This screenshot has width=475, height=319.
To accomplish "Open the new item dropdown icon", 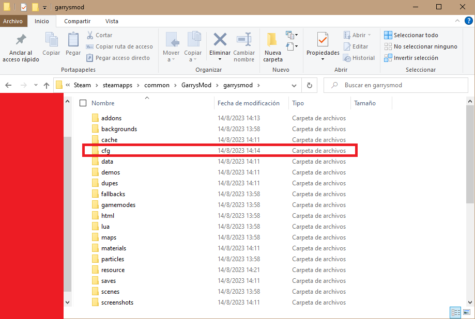I will (292, 35).
